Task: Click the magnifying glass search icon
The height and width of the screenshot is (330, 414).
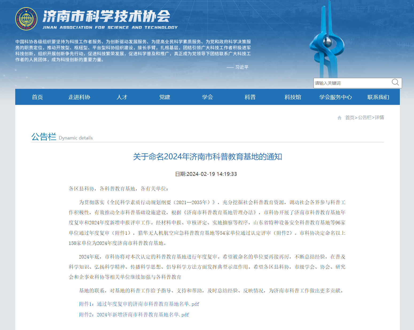Action: point(395,83)
